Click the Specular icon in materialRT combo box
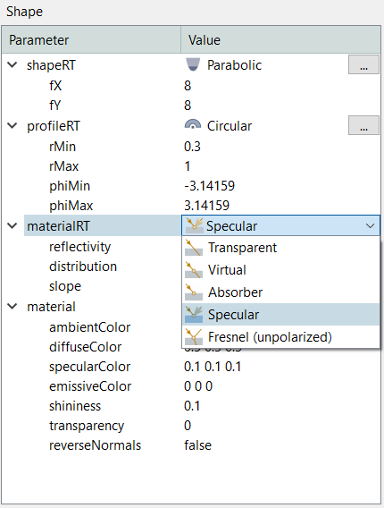The image size is (384, 508). coord(194,225)
